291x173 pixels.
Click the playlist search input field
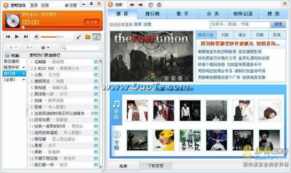pos(80,48)
